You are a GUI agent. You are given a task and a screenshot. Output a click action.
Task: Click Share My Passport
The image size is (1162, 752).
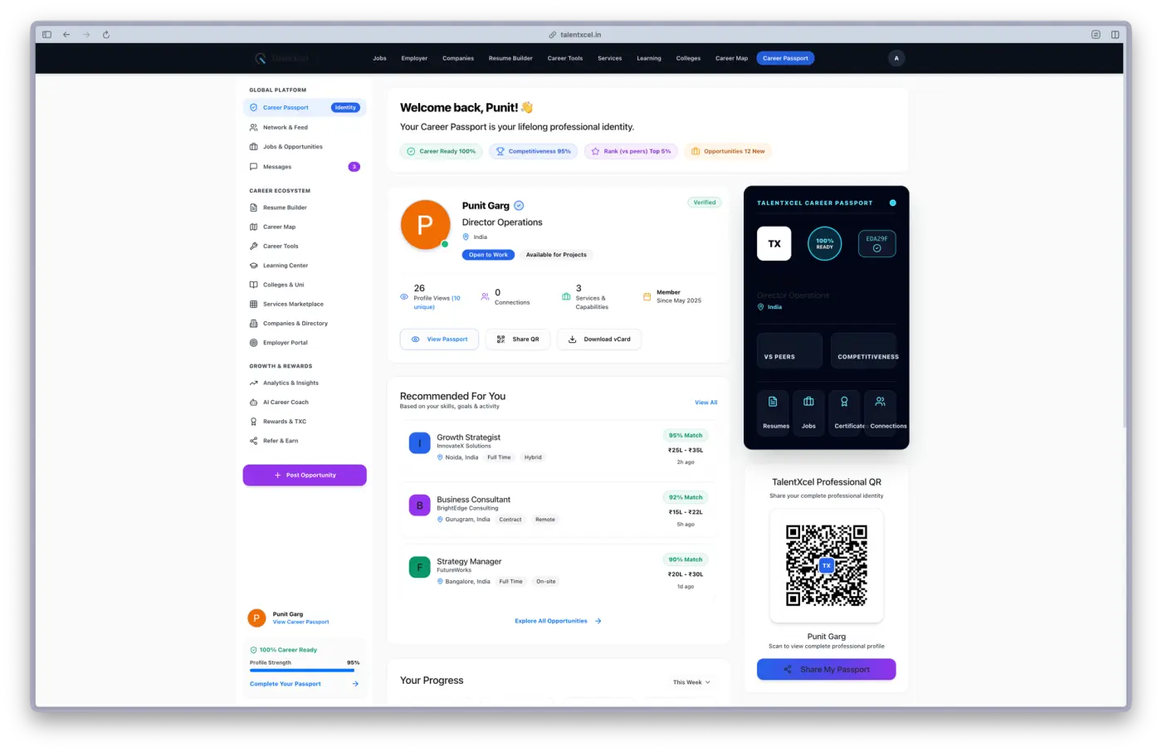[x=827, y=669]
